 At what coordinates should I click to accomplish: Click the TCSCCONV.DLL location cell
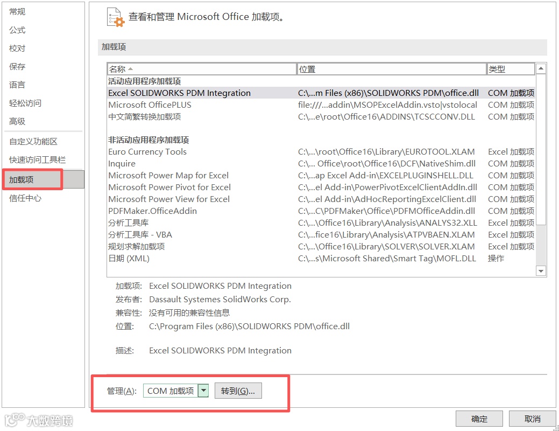386,116
